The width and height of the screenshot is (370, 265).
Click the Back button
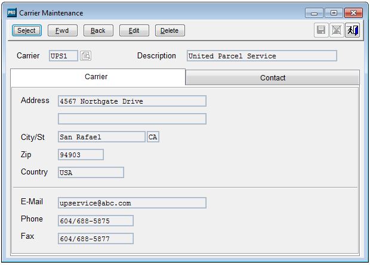pos(98,30)
